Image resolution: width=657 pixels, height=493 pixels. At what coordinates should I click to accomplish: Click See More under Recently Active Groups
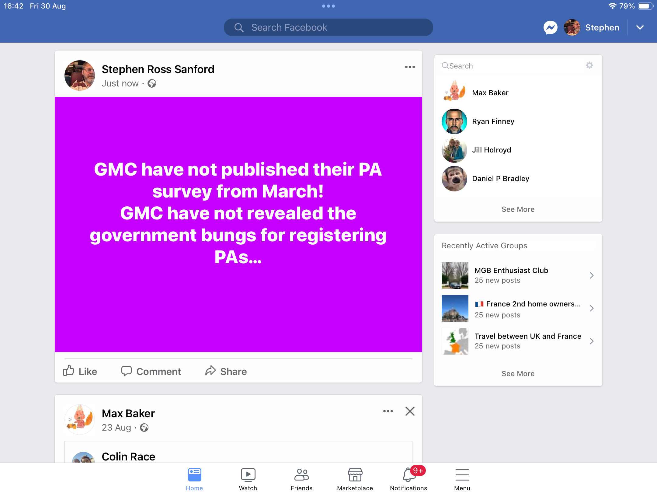point(518,374)
